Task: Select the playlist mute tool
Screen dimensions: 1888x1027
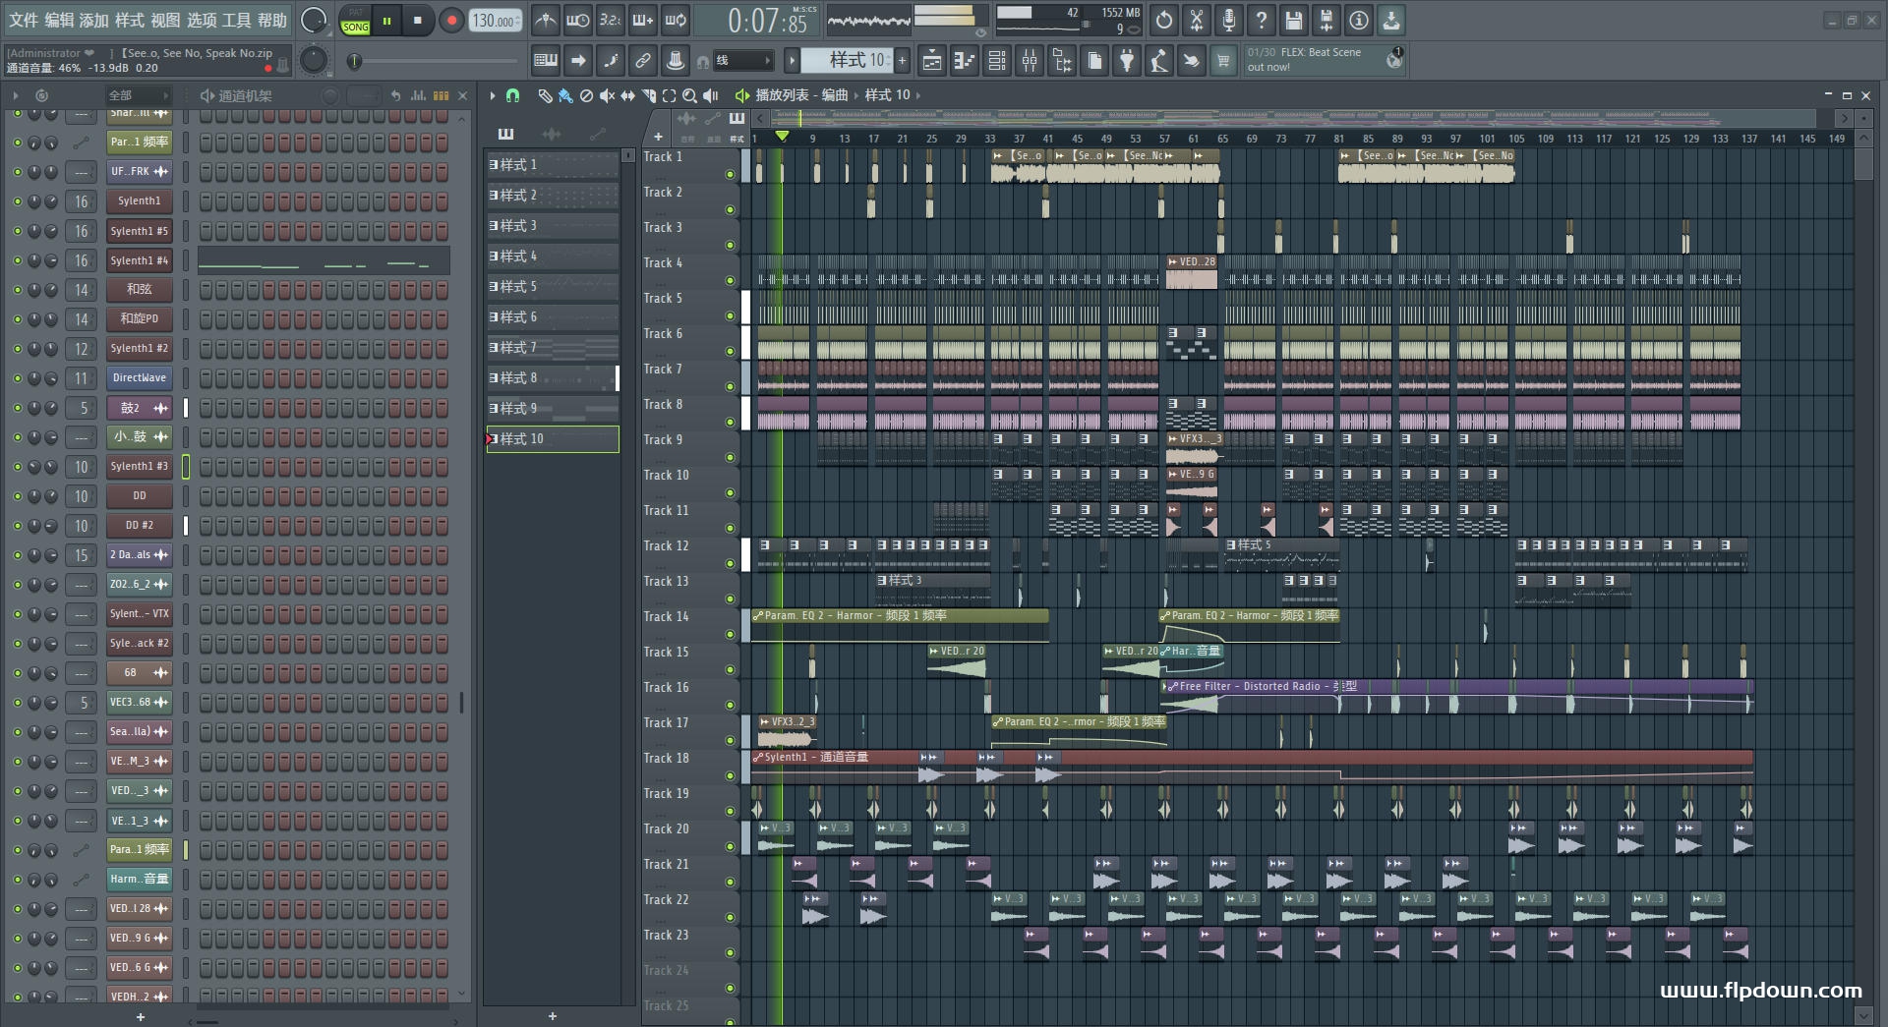Action: point(607,95)
